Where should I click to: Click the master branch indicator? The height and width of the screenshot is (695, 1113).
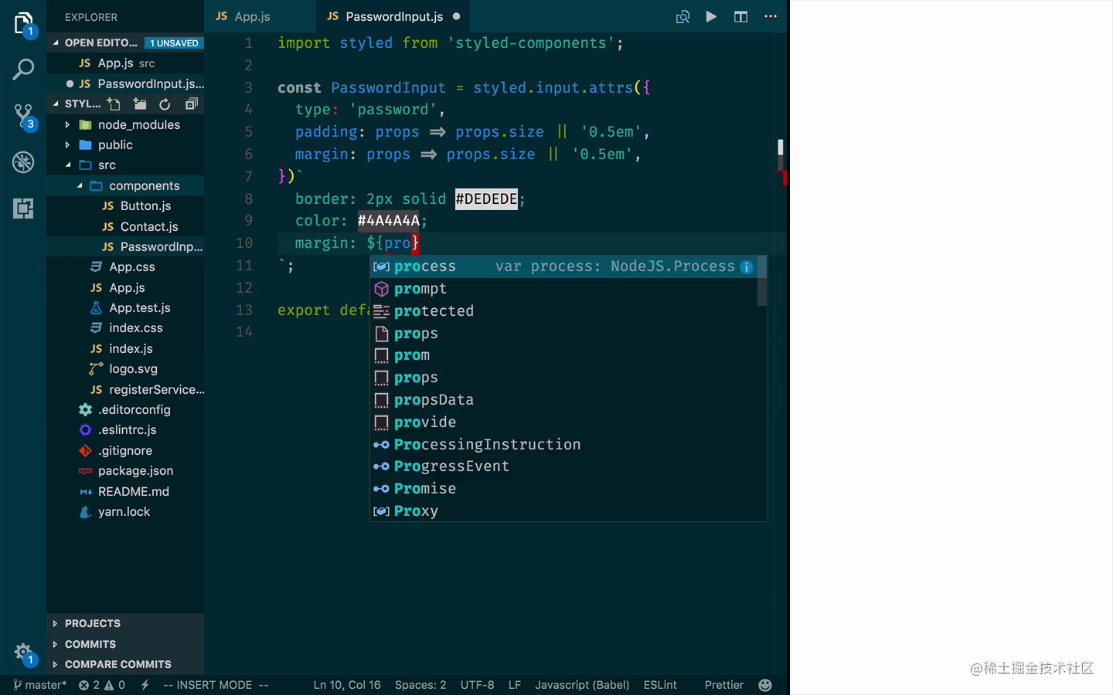(x=39, y=685)
